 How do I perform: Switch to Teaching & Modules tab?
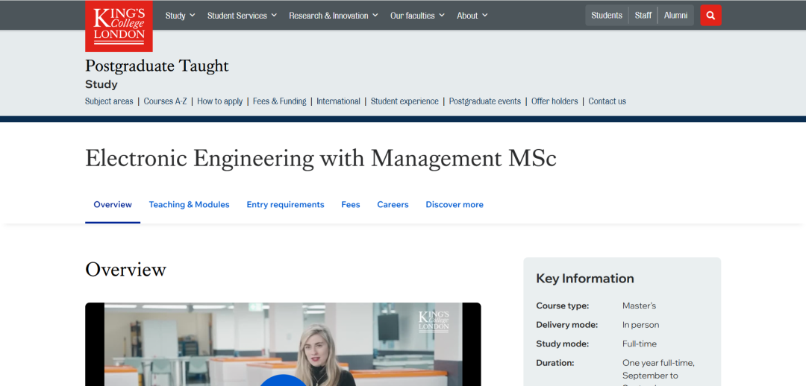189,204
